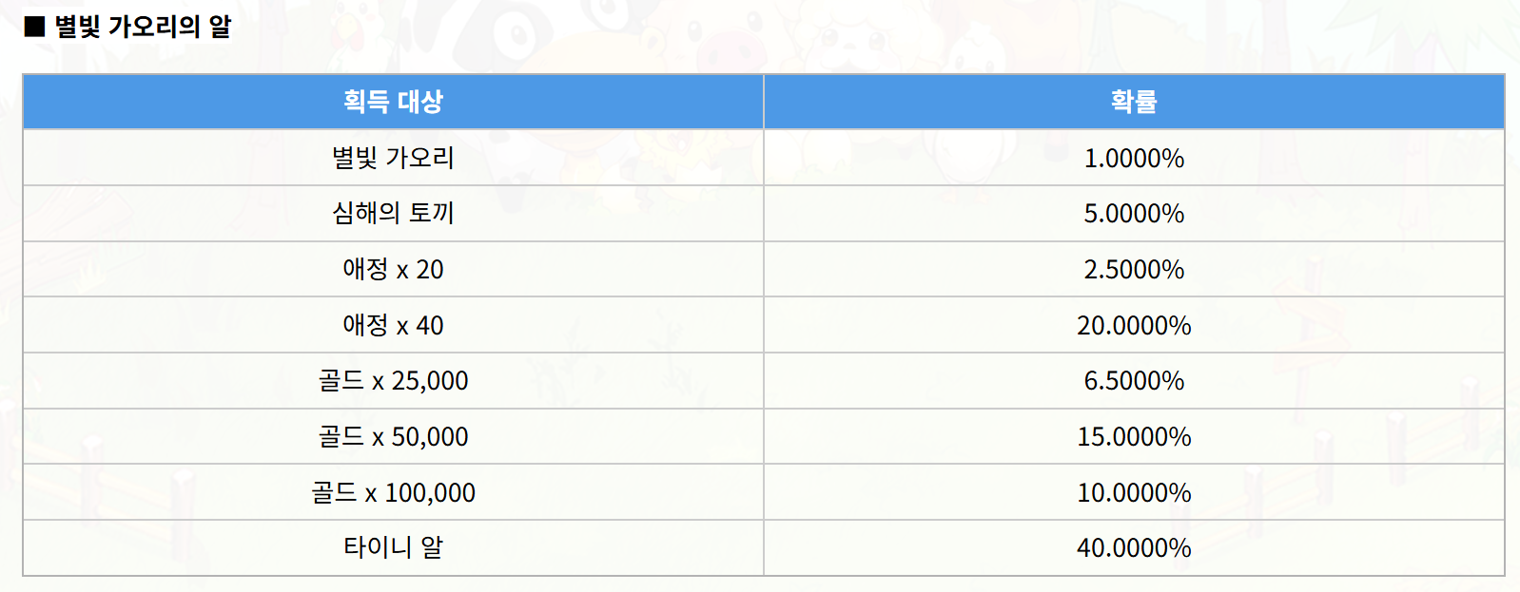Click the 골드 x 50,000 cell

click(x=393, y=436)
